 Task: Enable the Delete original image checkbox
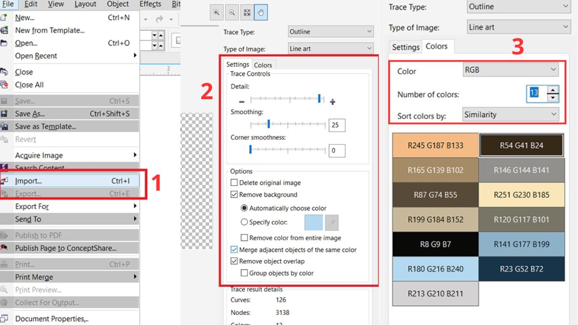234,182
